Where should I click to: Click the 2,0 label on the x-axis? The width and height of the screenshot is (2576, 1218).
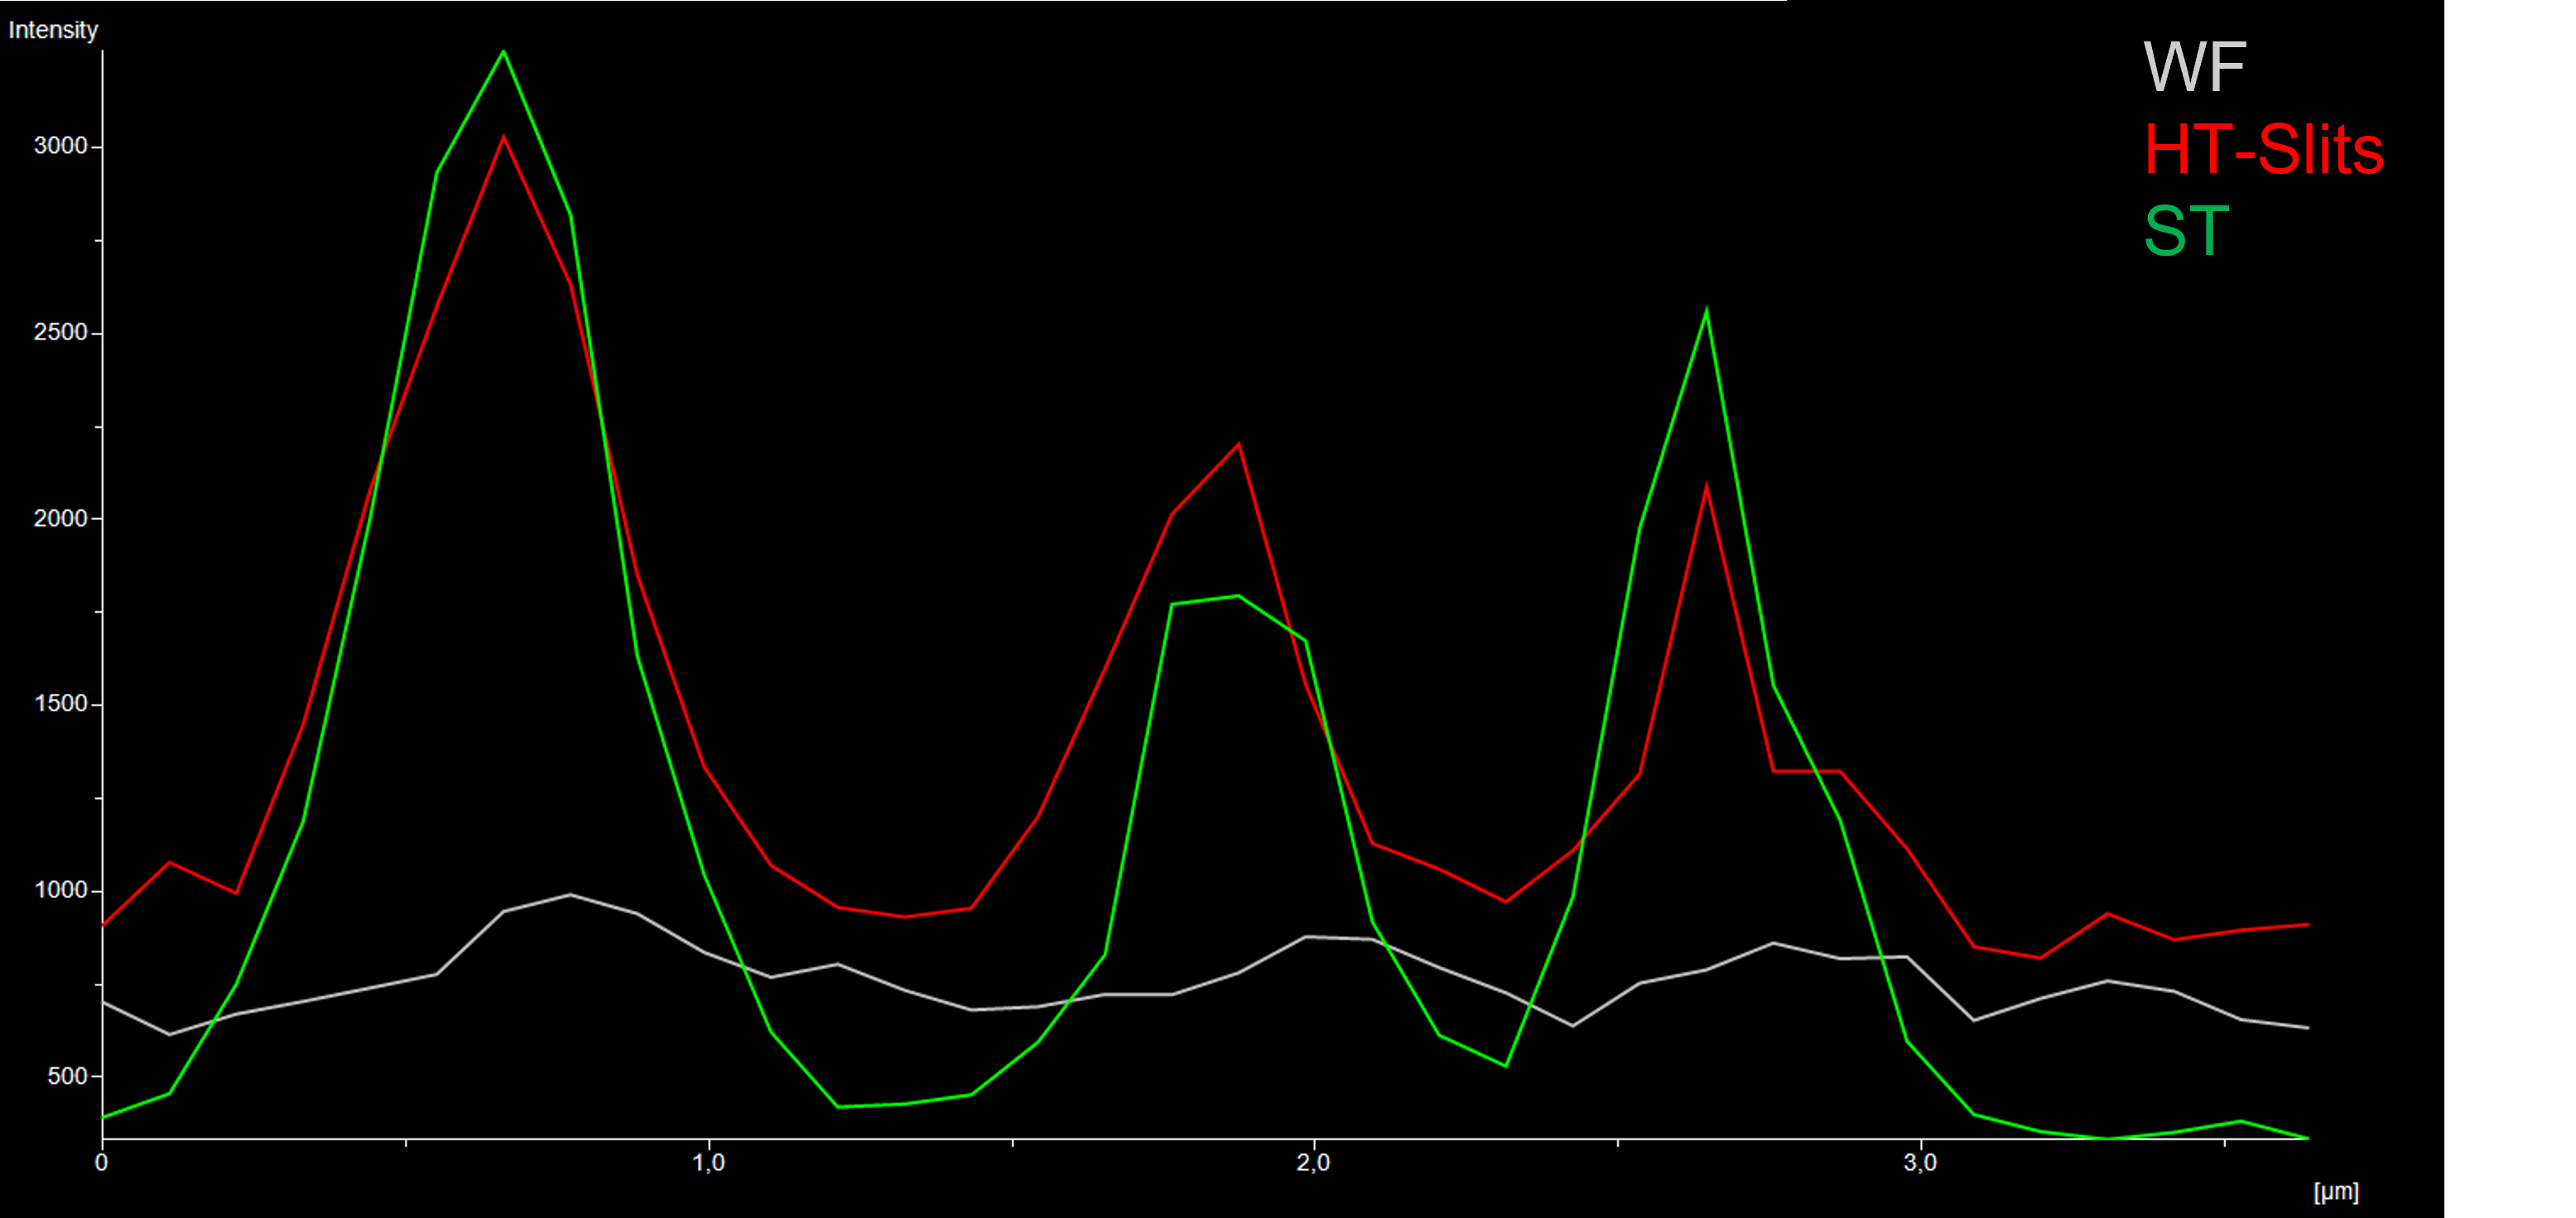tap(1313, 1162)
